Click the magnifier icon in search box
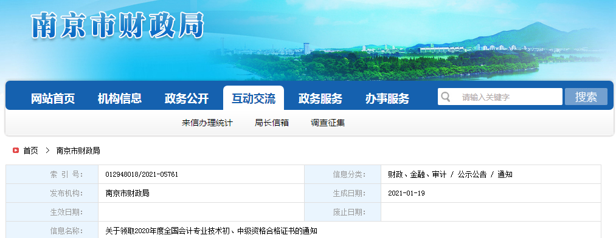This screenshot has width=616, height=238. click(x=446, y=97)
